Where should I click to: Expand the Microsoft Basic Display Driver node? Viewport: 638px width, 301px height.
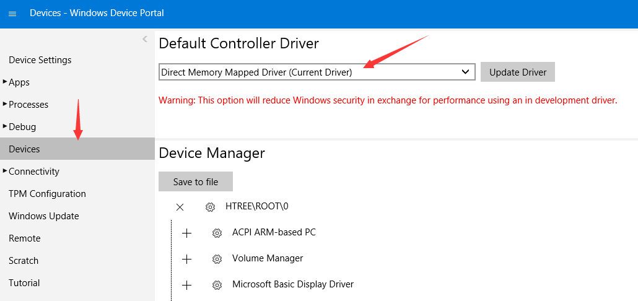pyautogui.click(x=186, y=285)
